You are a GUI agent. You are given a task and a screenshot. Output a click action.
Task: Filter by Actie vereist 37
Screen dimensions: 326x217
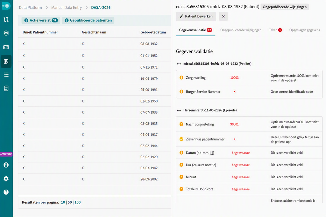coord(41,20)
